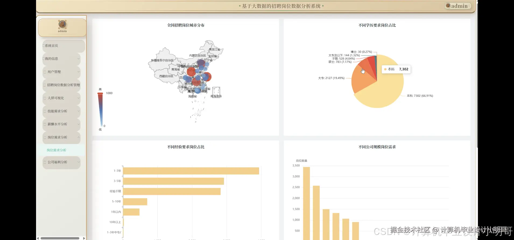Click the 不同学历要求岗位占比 chart title
The width and height of the screenshot is (514, 240).
377,25
